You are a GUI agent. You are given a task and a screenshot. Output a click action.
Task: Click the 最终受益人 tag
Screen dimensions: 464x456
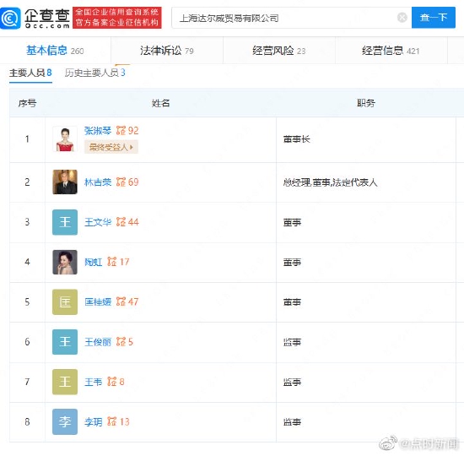tap(111, 147)
